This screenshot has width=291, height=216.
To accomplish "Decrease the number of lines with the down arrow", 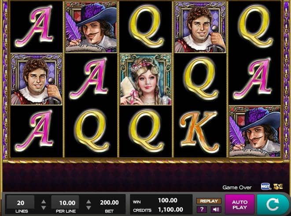I will click(44, 208).
